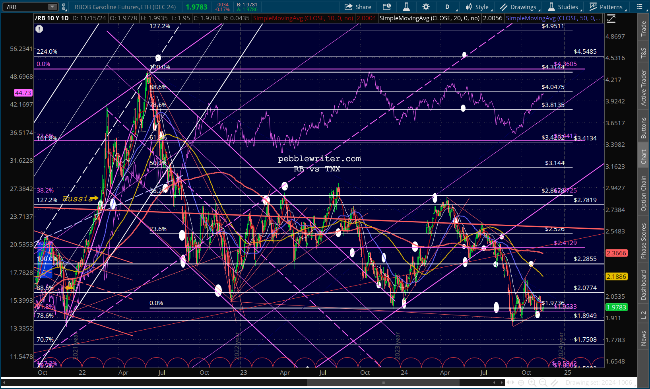Click the -.0034 net change value
The height and width of the screenshot is (389, 650).
click(x=222, y=5)
